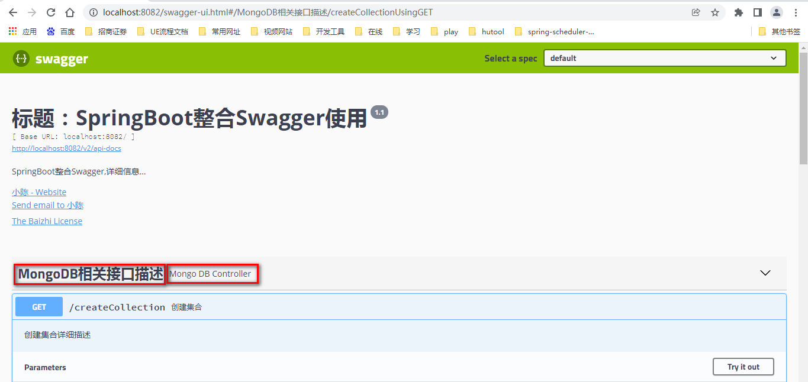This screenshot has width=808, height=382.
Task: Click the 1.1 version badge
Action: (x=379, y=112)
